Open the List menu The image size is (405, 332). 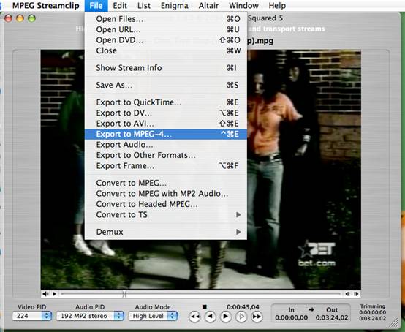(x=144, y=5)
